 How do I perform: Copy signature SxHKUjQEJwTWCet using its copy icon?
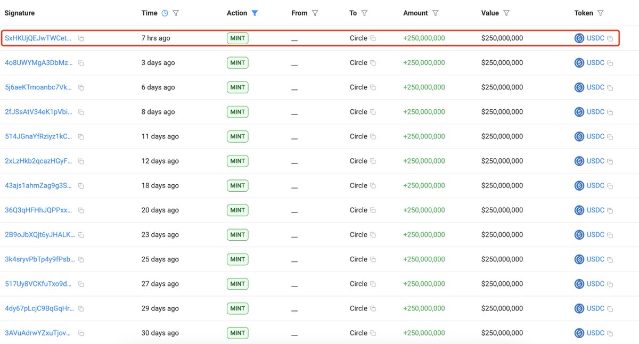pyautogui.click(x=80, y=38)
